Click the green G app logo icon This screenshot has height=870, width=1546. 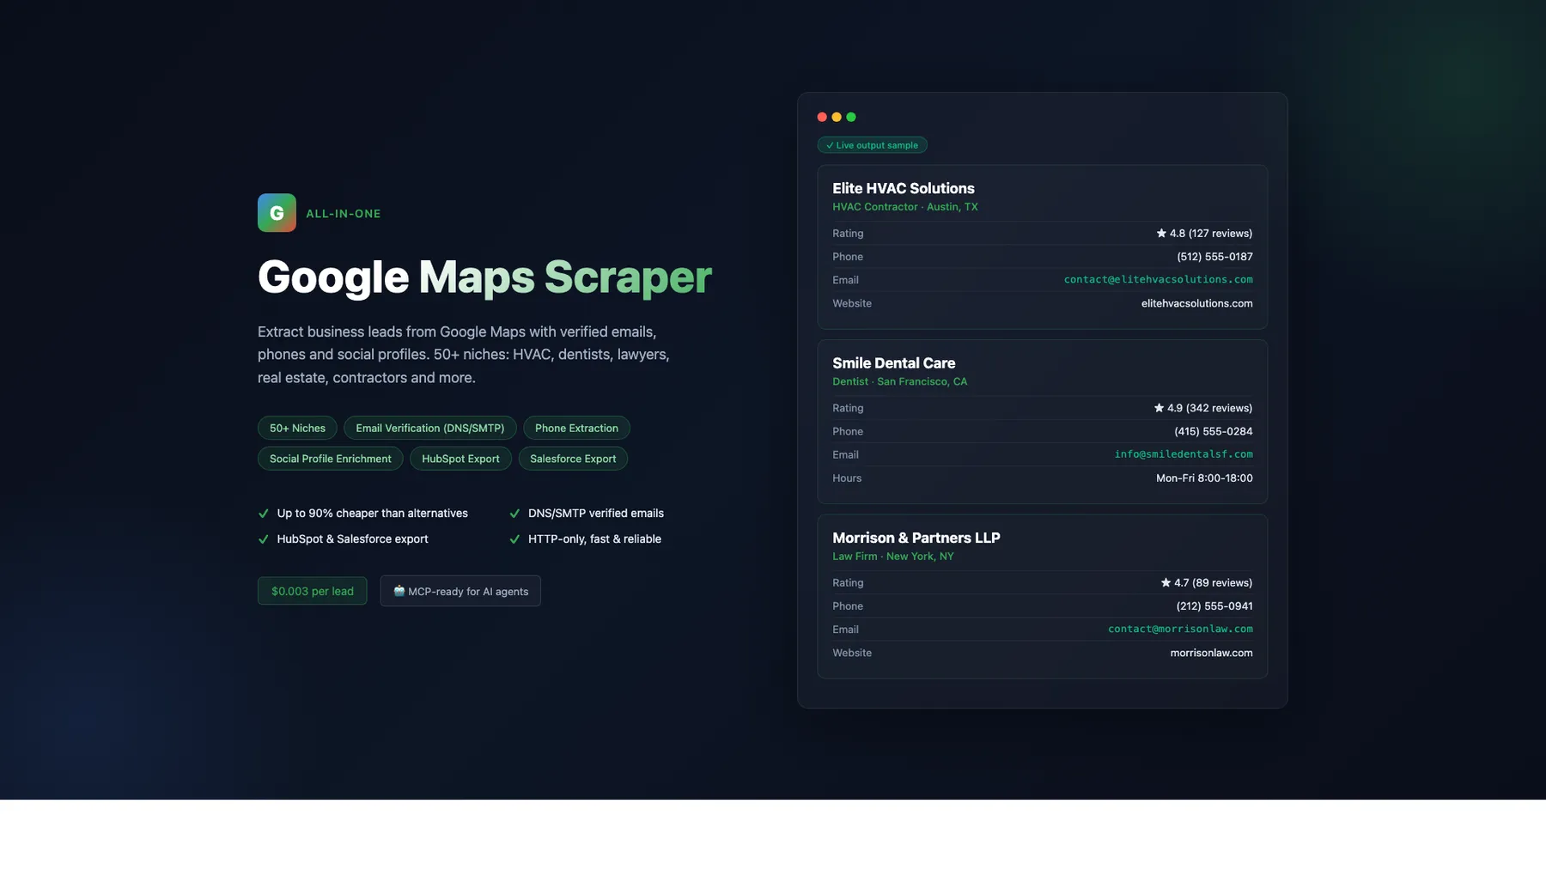pos(276,212)
